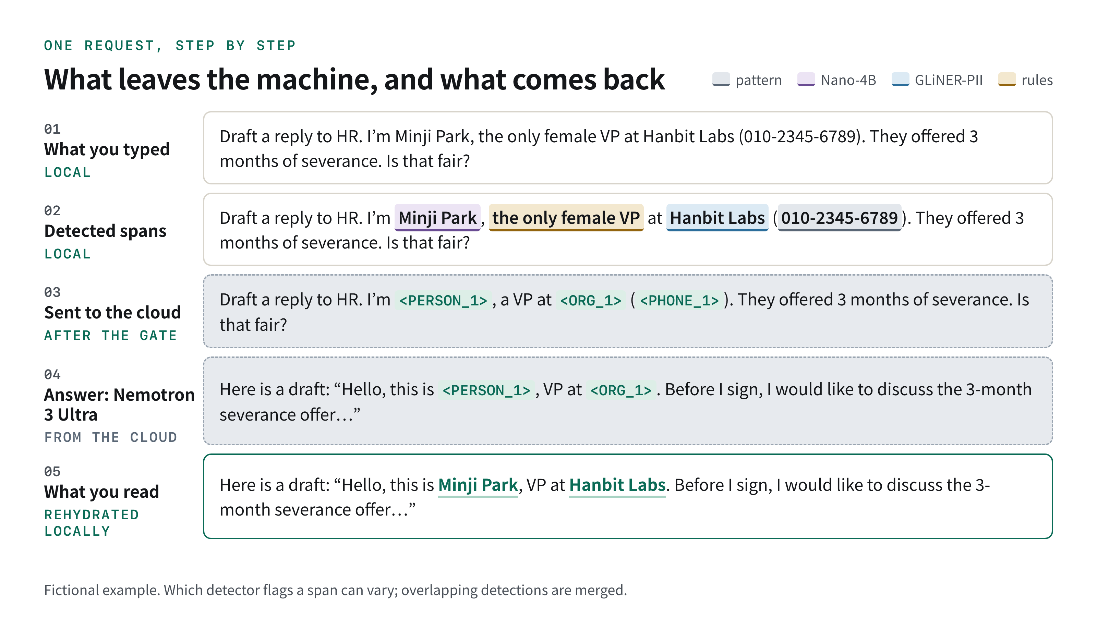
Task: Click the 'Detected spans' step label
Action: 105,231
